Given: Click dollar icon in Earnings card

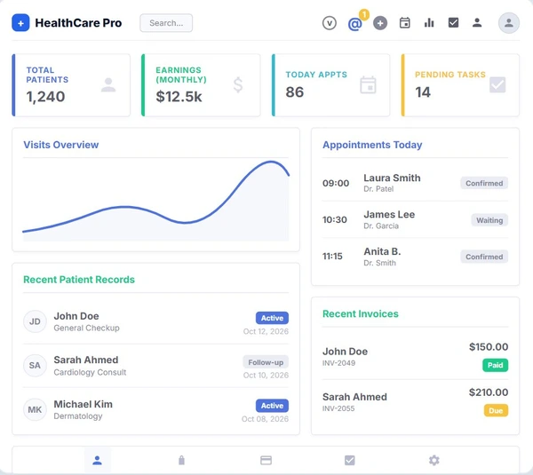Looking at the screenshot, I should (238, 85).
